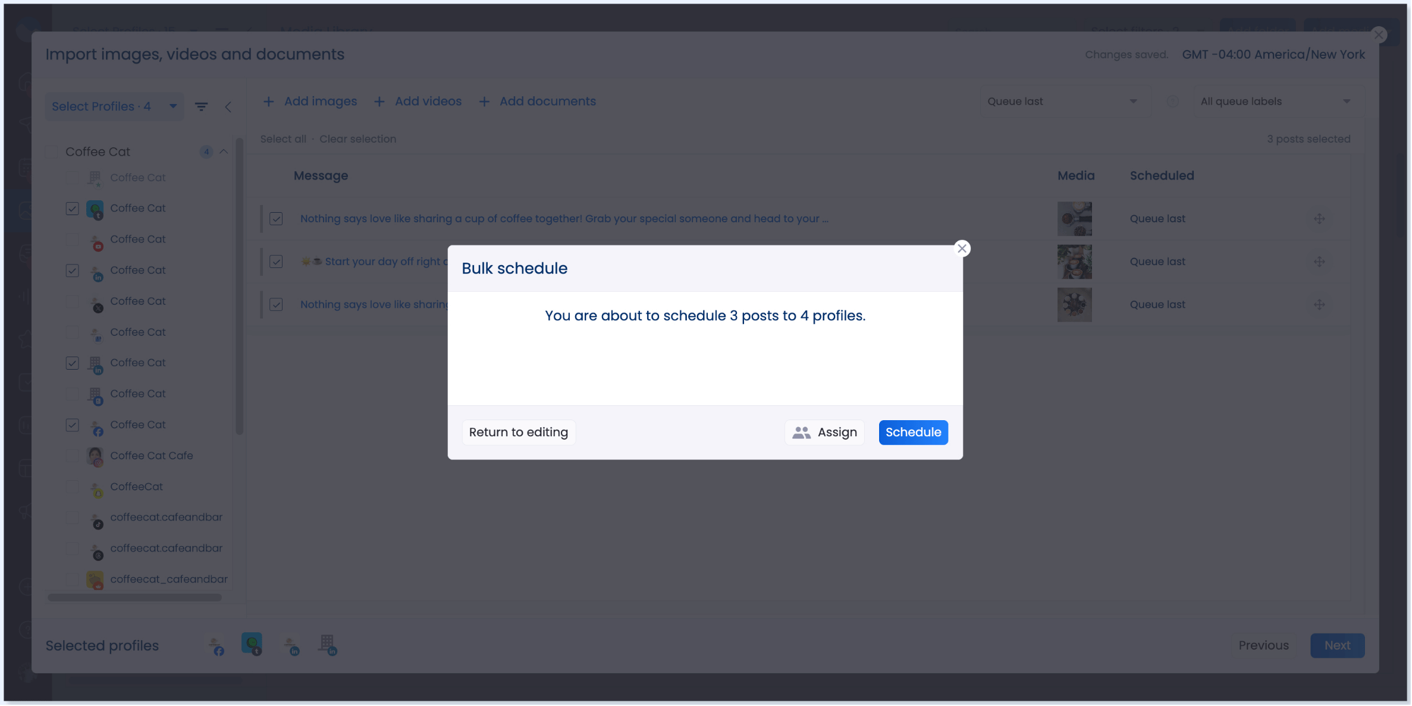This screenshot has height=706, width=1412.
Task: Click the Facebook profile icon under Selected profiles
Action: tap(217, 645)
